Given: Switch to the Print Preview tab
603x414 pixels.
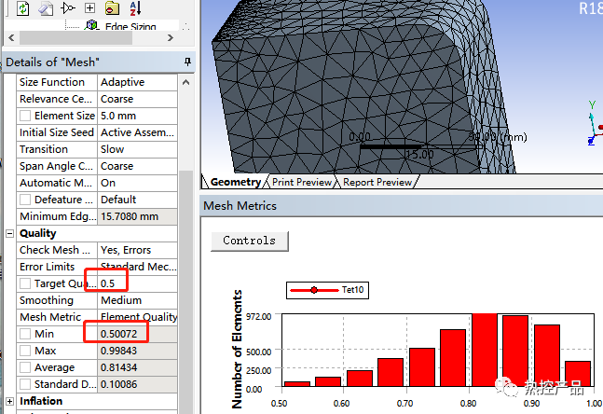Looking at the screenshot, I should [302, 182].
